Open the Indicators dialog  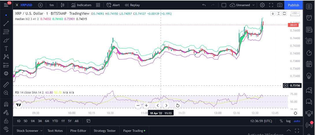coord(81,5)
